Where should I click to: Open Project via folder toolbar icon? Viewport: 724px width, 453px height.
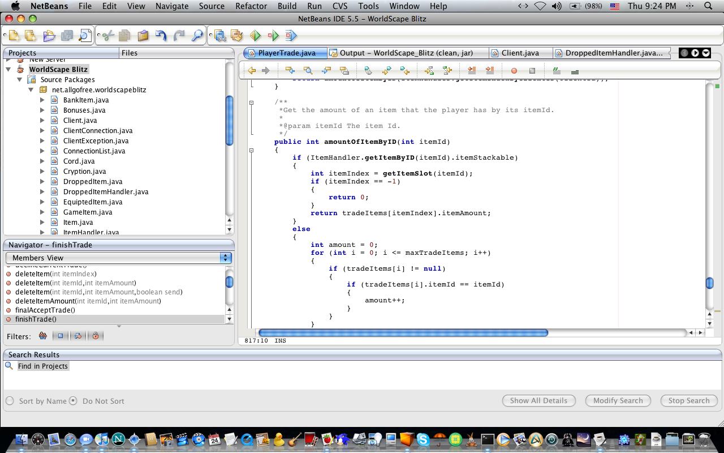pyautogui.click(x=49, y=36)
